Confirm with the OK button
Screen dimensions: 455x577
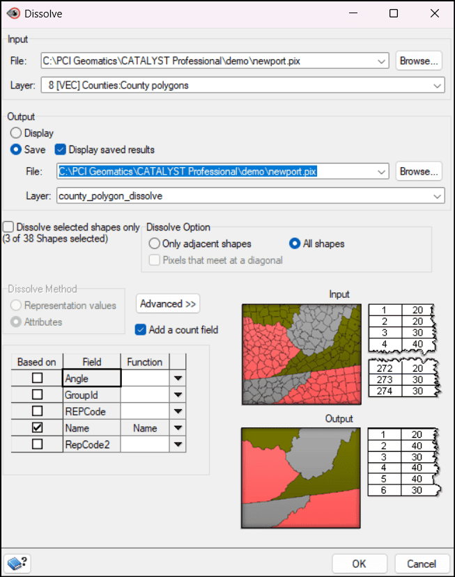tap(360, 564)
